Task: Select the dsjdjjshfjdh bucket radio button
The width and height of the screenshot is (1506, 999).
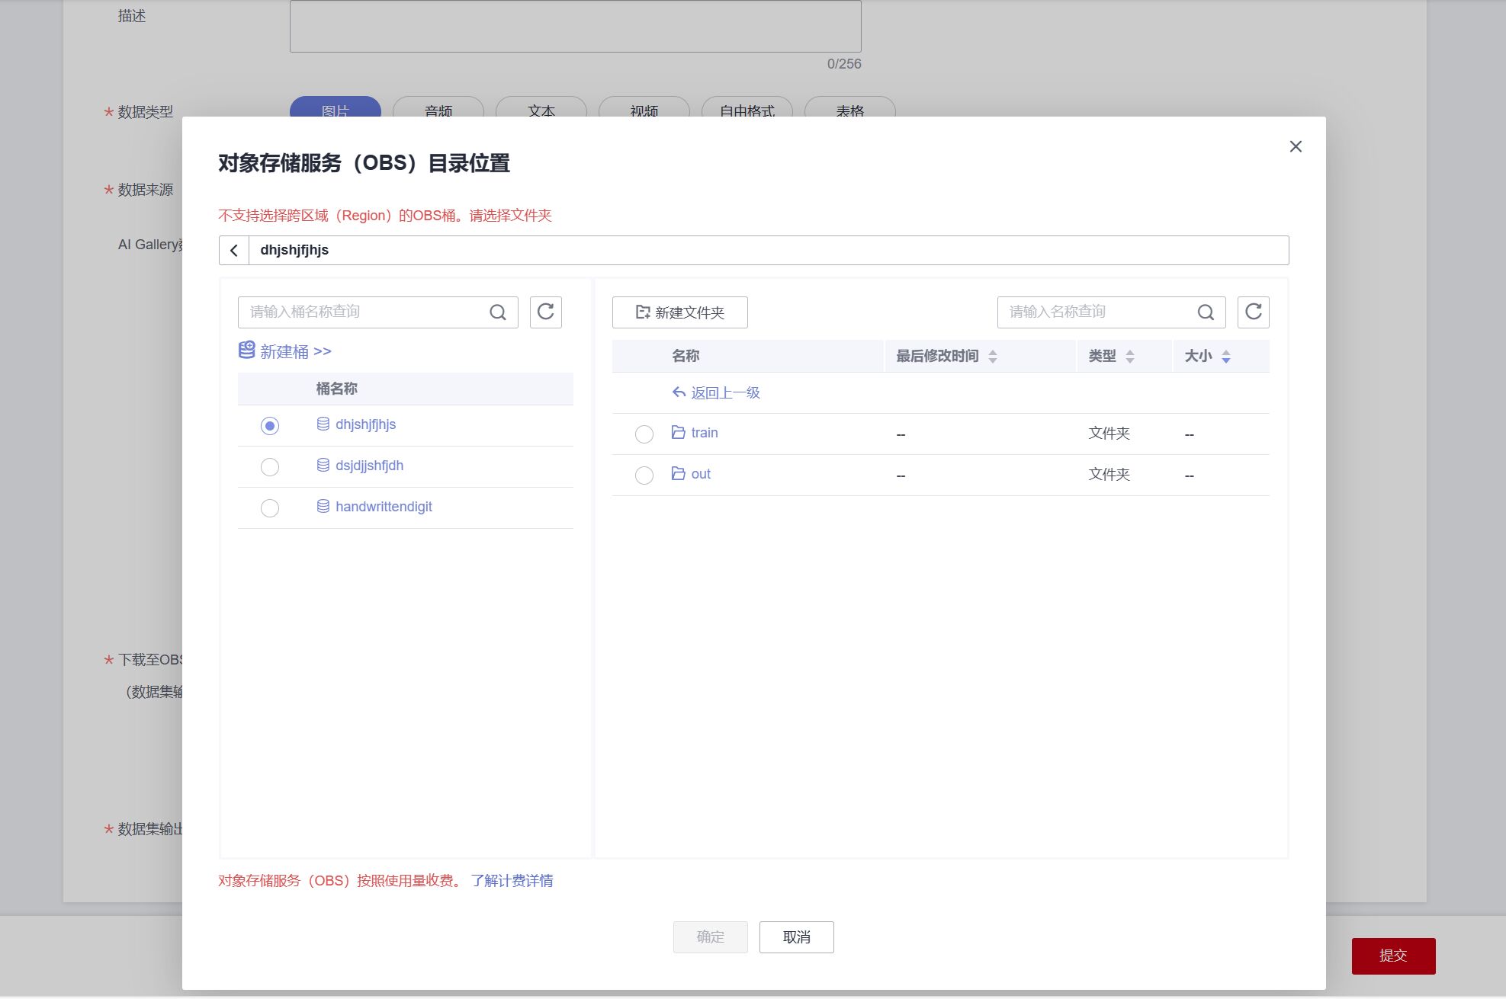Action: coord(270,467)
